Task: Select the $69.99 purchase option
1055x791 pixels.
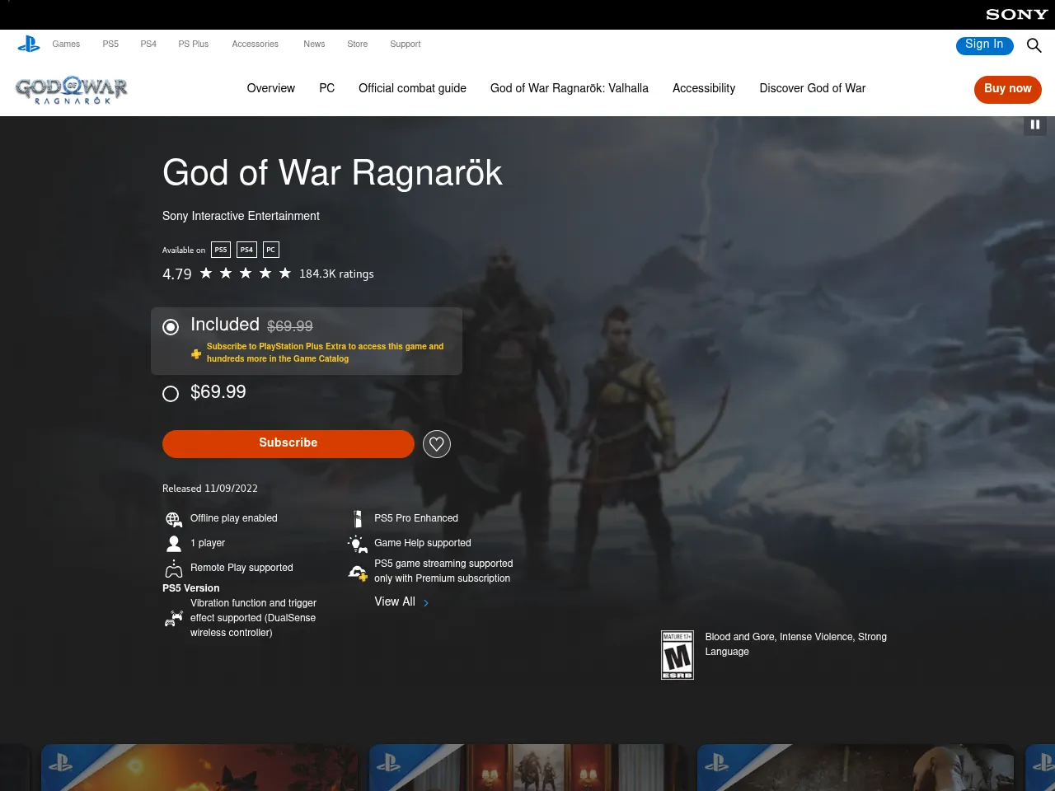Action: click(171, 393)
